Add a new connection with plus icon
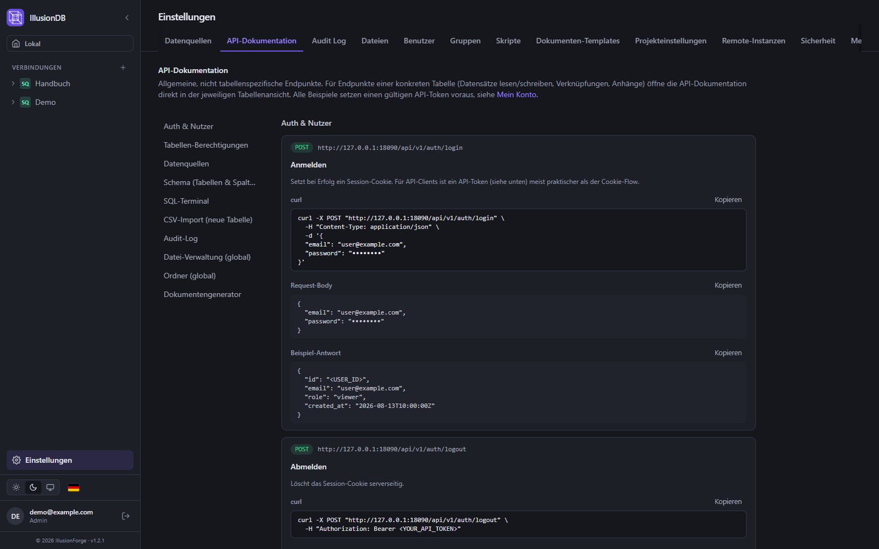The width and height of the screenshot is (879, 549). pos(123,68)
